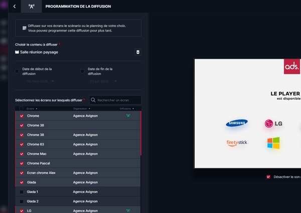The height and width of the screenshot is (213, 301).
Task: Click the clapperboard icon beside Salle réunion paysage
Action: [x=17, y=52]
